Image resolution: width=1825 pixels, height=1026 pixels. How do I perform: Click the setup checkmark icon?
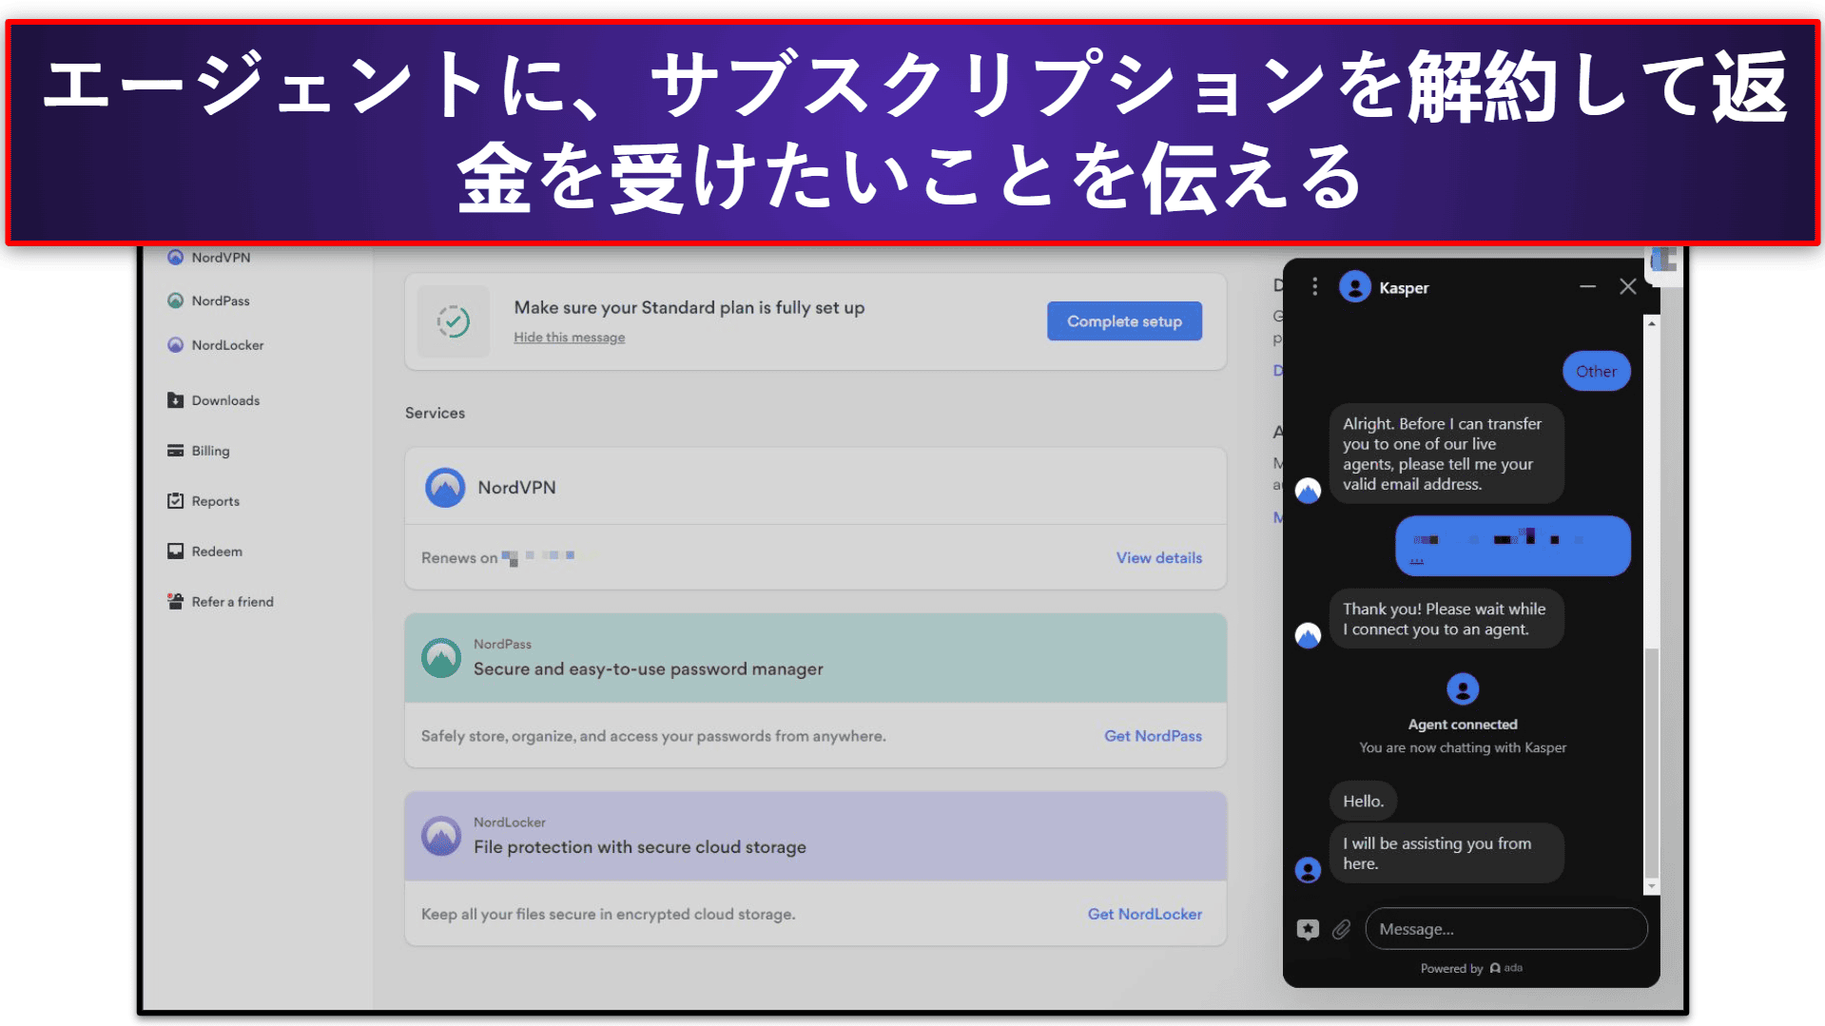click(454, 321)
